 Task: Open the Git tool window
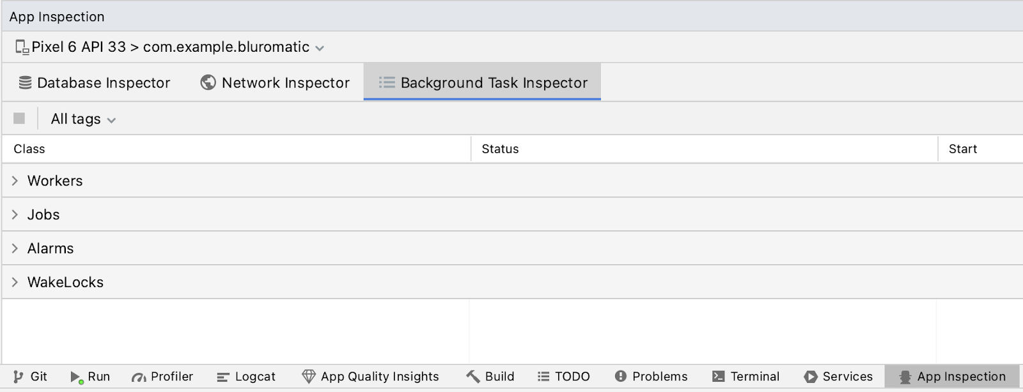[x=30, y=377]
